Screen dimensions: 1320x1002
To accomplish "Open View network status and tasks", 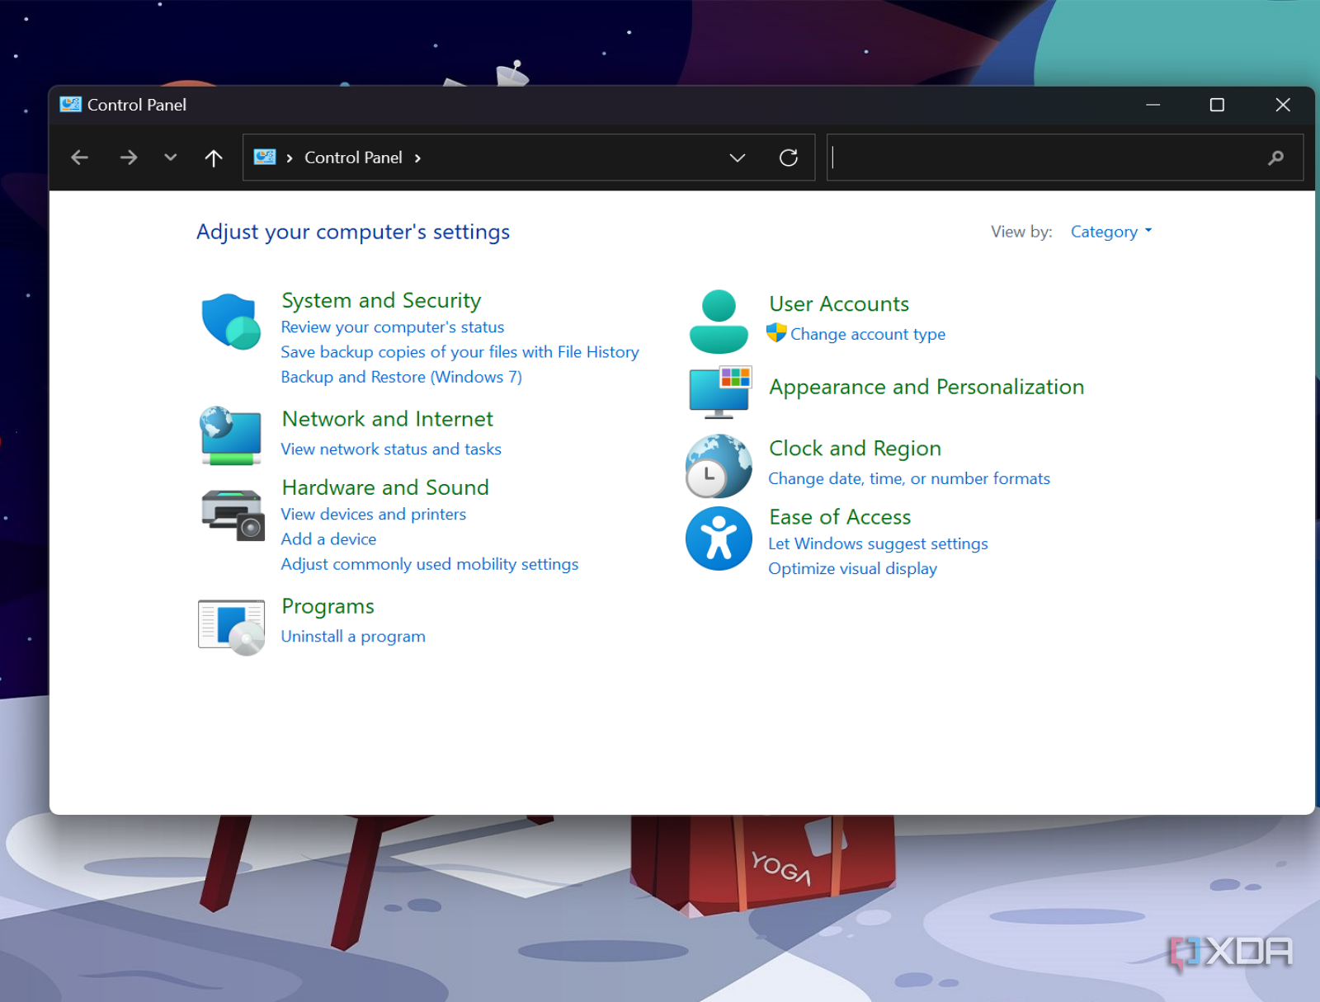I will (391, 449).
